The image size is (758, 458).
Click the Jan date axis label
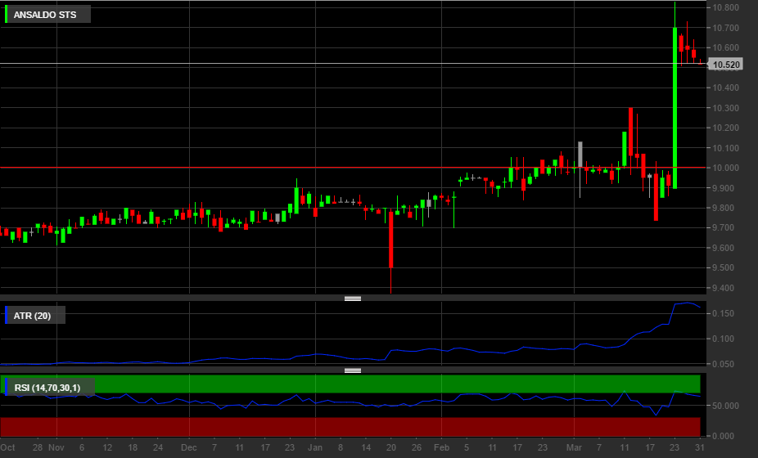click(x=314, y=447)
